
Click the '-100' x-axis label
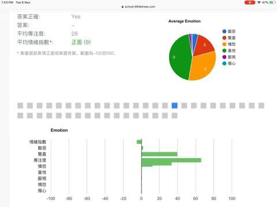(x=51, y=198)
